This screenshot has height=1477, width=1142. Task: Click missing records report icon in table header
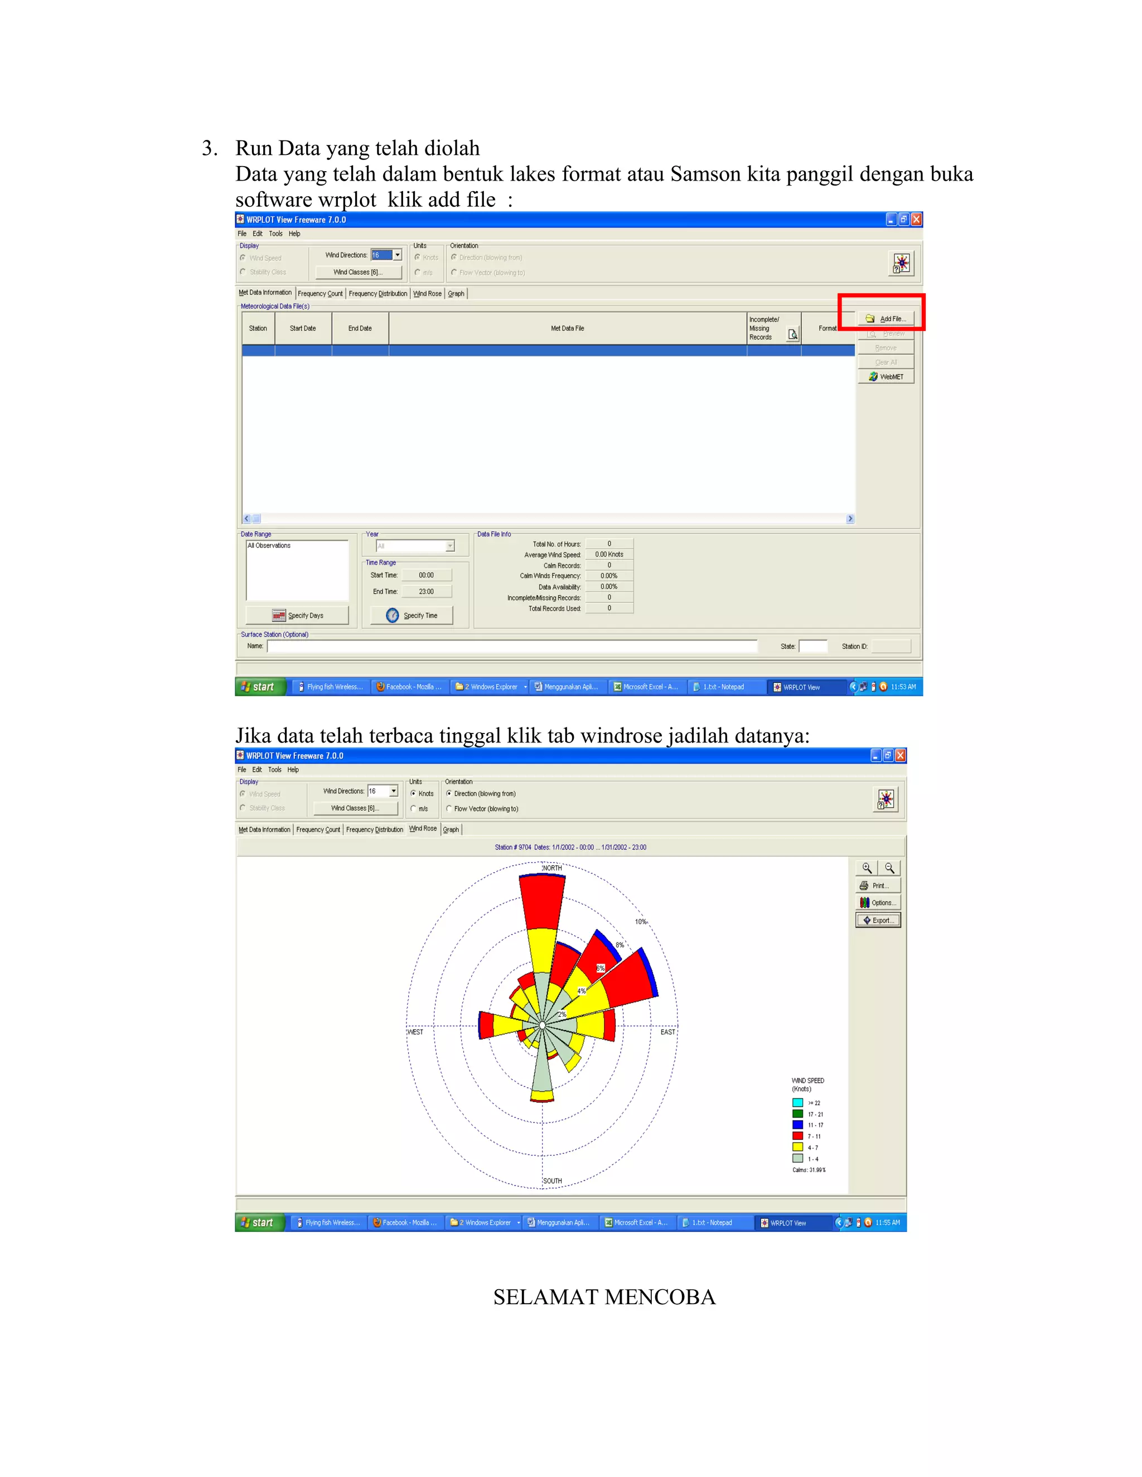tap(793, 334)
